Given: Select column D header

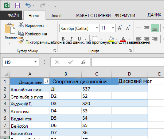Looking at the screenshot, I should tap(129, 74).
